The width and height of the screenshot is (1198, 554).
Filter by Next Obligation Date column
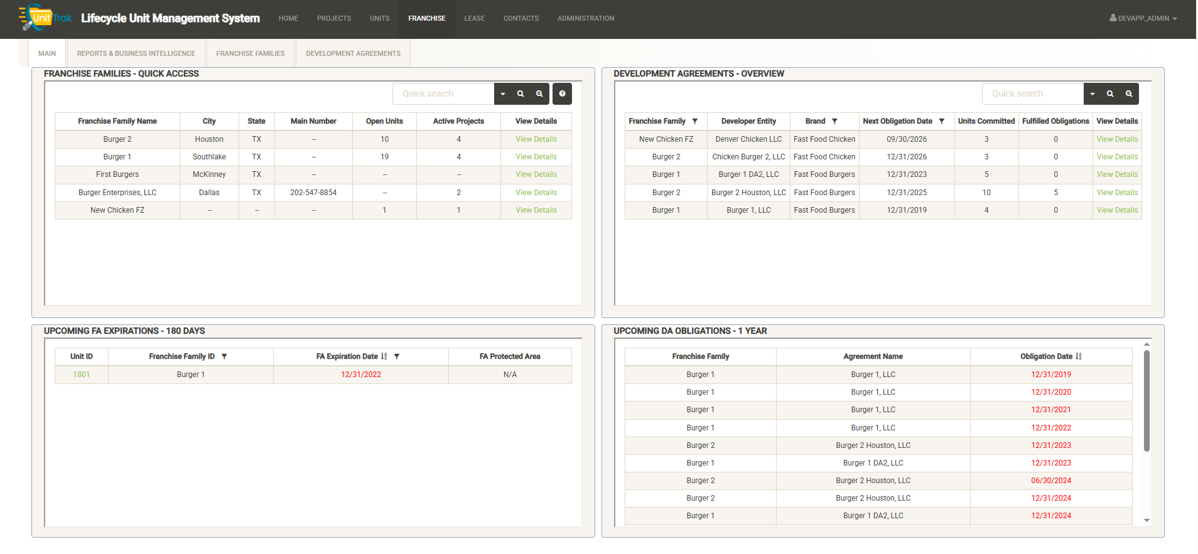click(x=942, y=121)
